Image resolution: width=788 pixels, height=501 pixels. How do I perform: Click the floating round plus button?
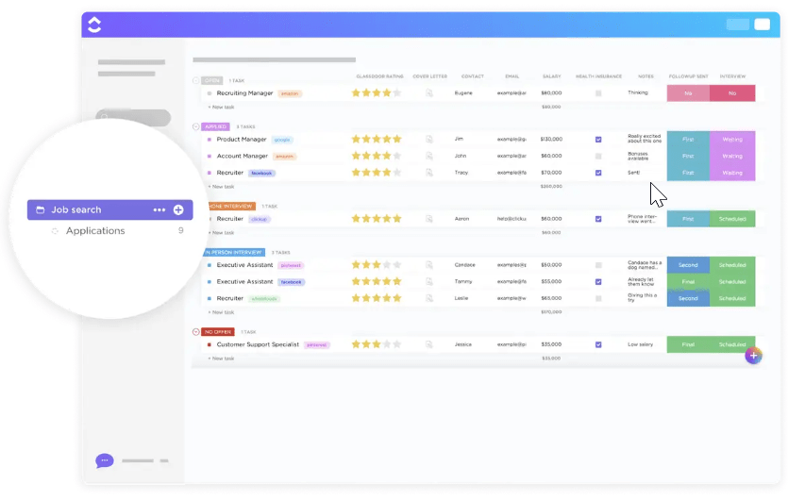click(753, 356)
